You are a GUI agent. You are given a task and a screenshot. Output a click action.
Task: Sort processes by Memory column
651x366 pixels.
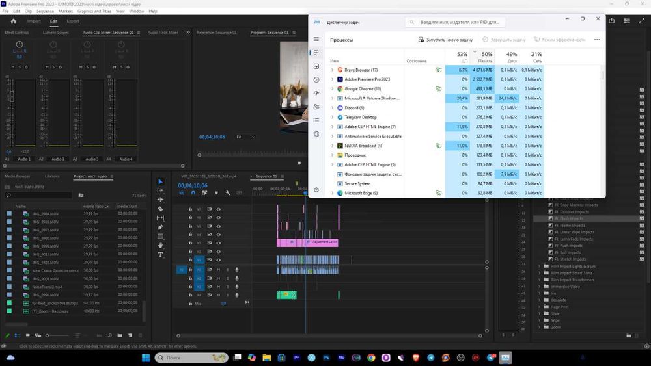(482, 57)
